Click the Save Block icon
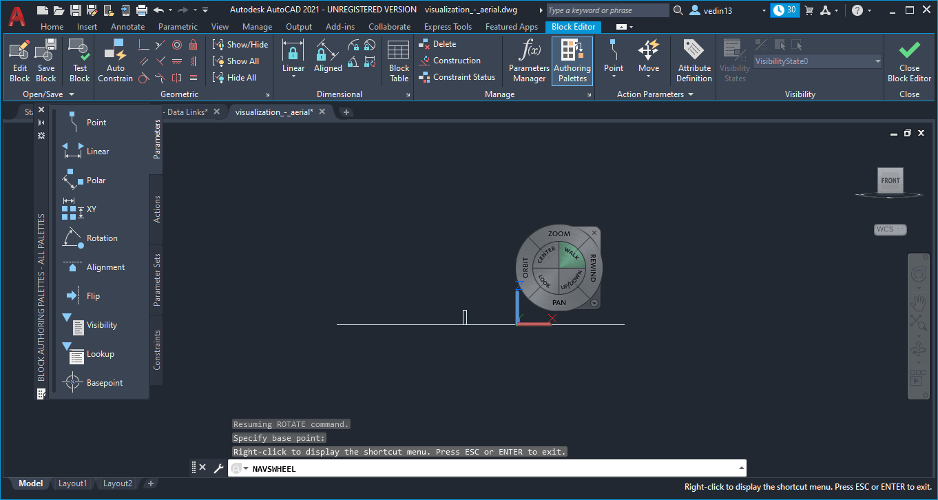 [46, 59]
